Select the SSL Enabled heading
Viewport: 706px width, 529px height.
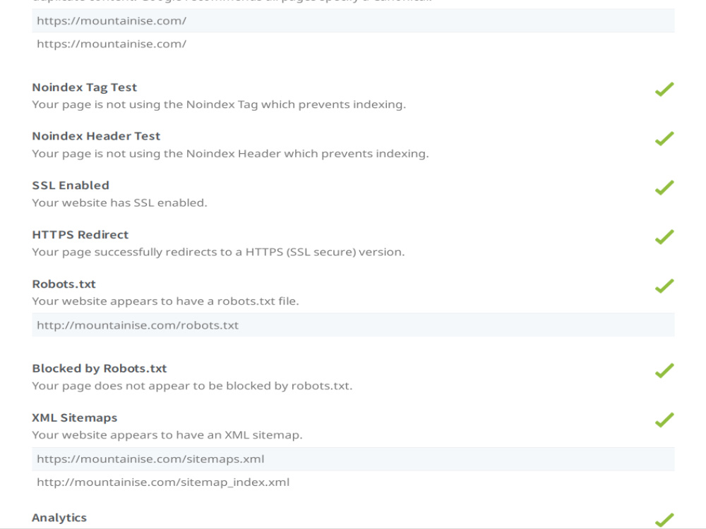click(x=71, y=186)
